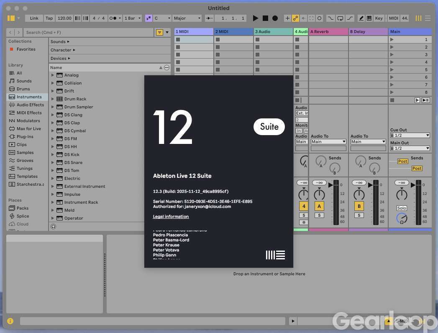
Task: Click the Tap tempo button
Action: [49, 18]
